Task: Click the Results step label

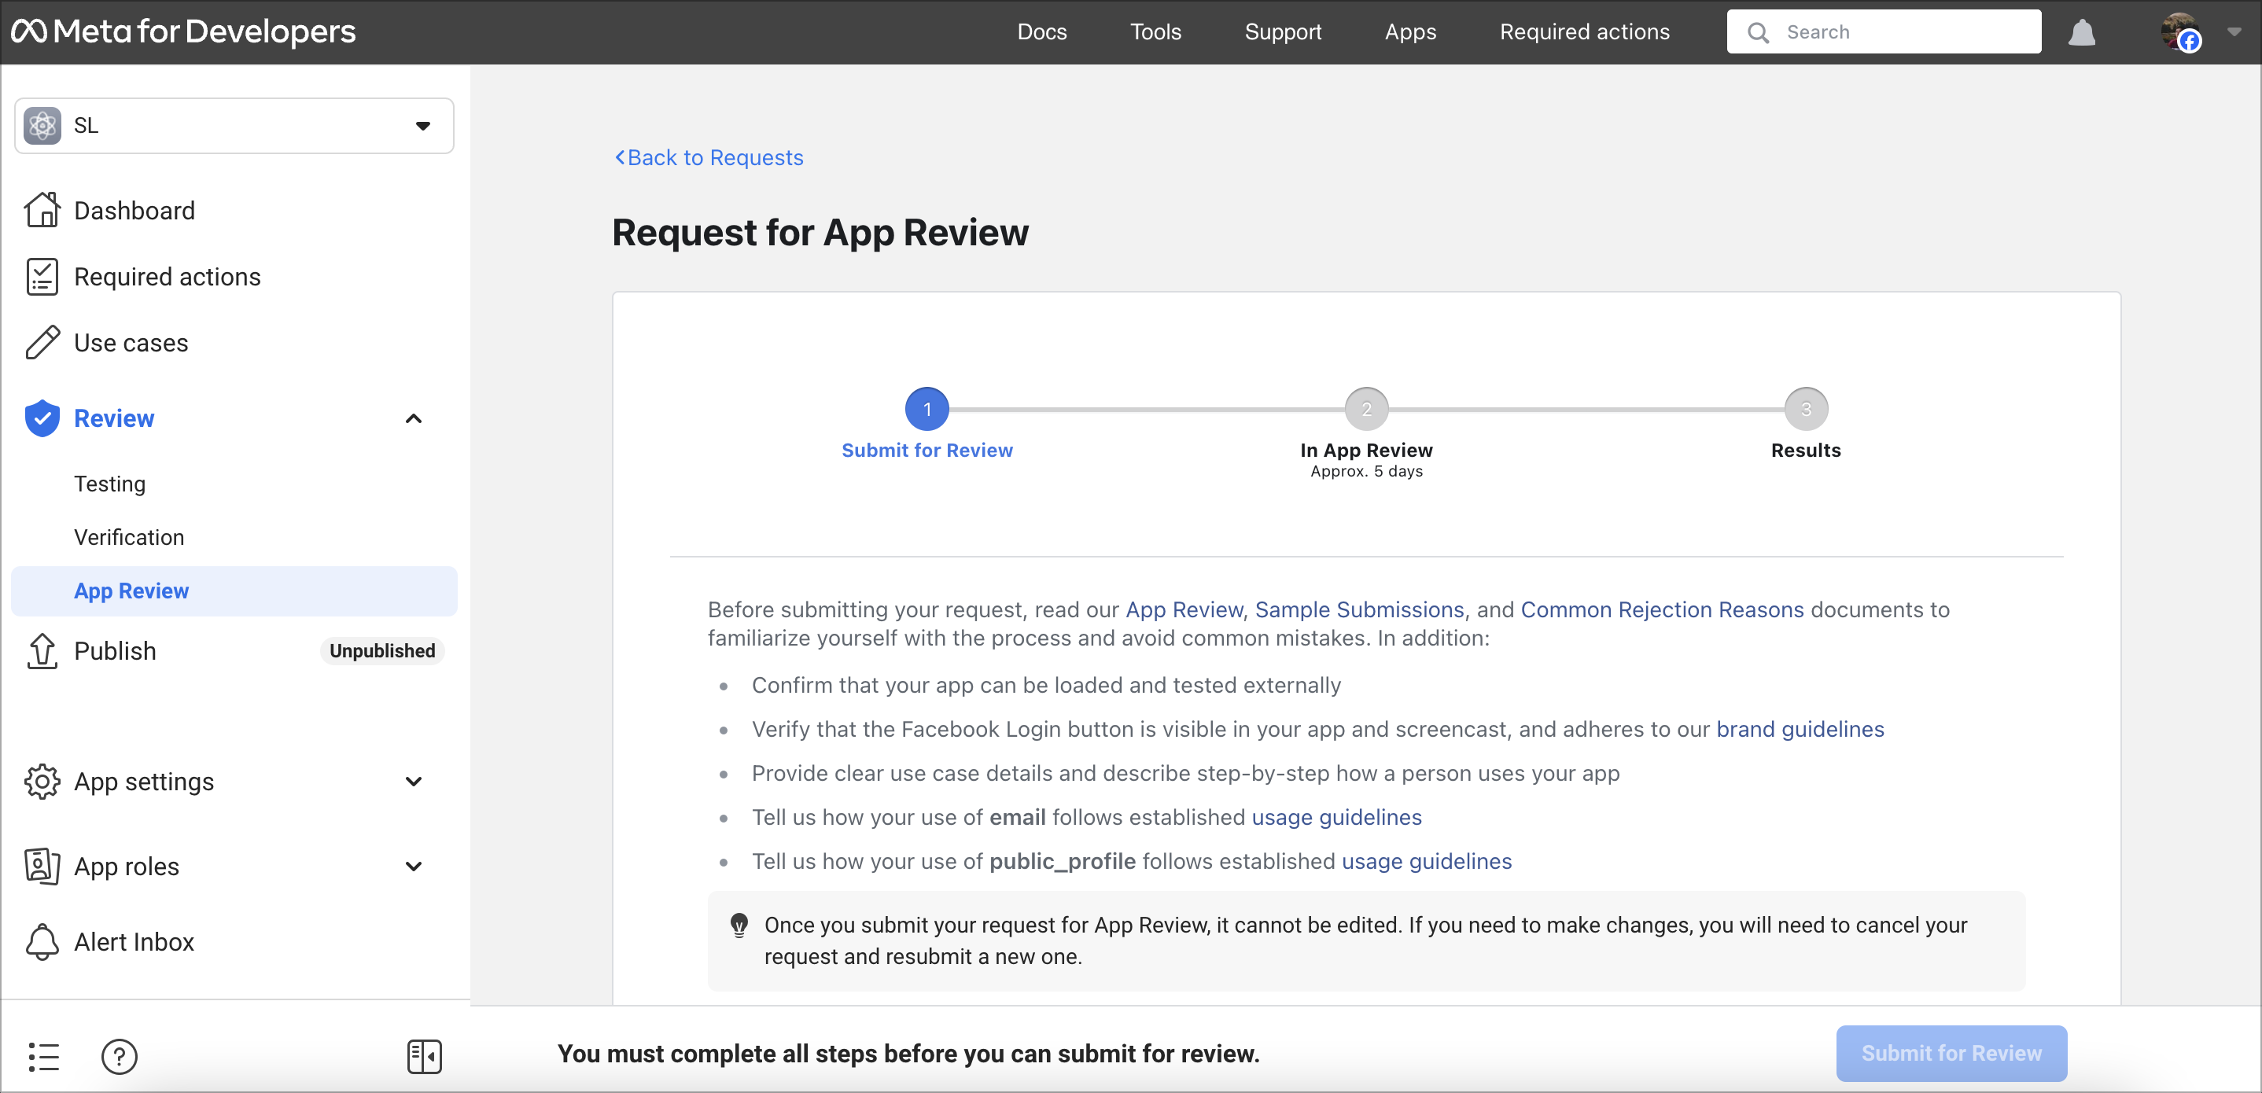Action: click(1805, 451)
